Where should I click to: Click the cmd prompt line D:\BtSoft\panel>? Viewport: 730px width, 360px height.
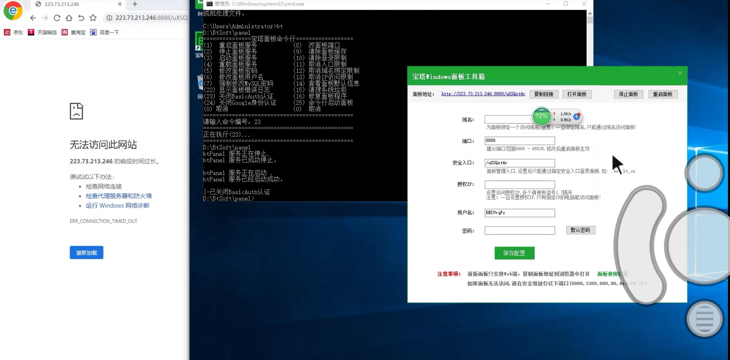point(229,198)
